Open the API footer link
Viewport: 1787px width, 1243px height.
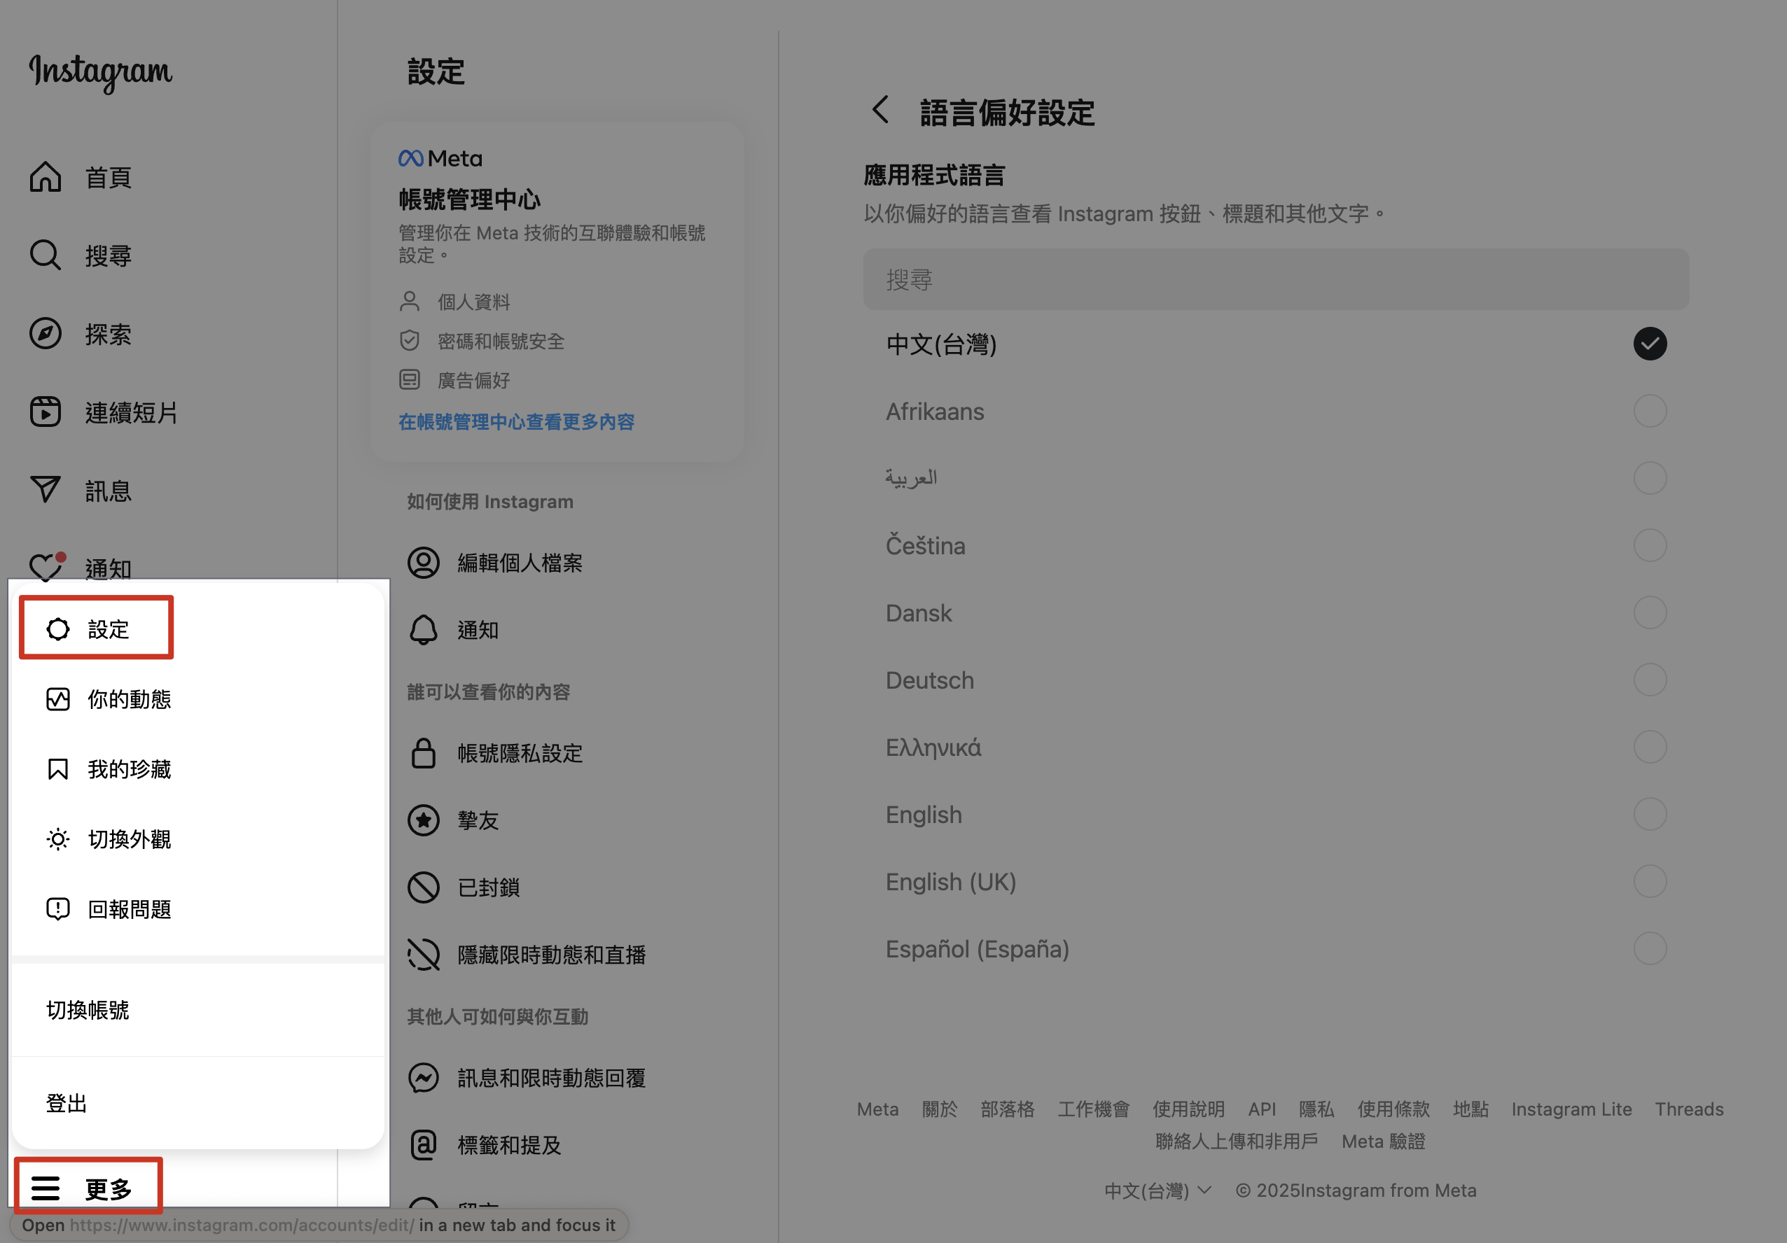(1262, 1109)
